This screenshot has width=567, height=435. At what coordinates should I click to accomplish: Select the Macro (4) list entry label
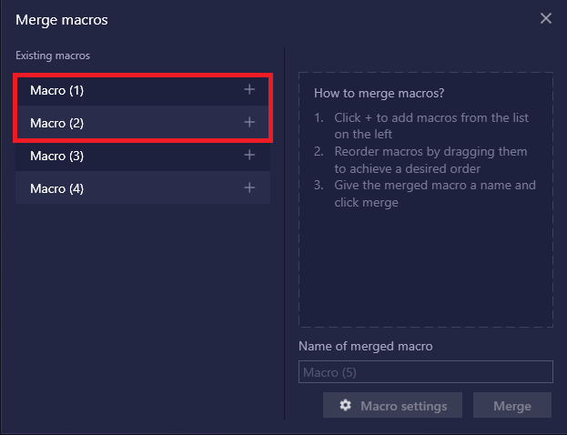[x=56, y=188]
